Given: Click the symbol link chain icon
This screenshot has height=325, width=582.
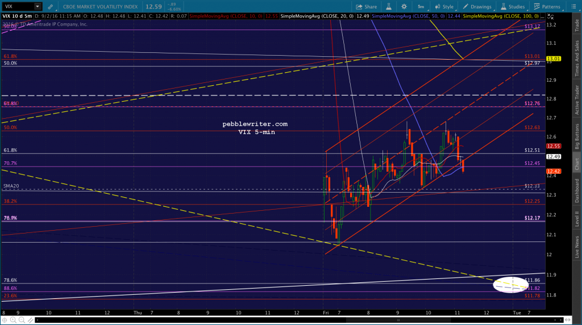Looking at the screenshot, I should (x=50, y=7).
